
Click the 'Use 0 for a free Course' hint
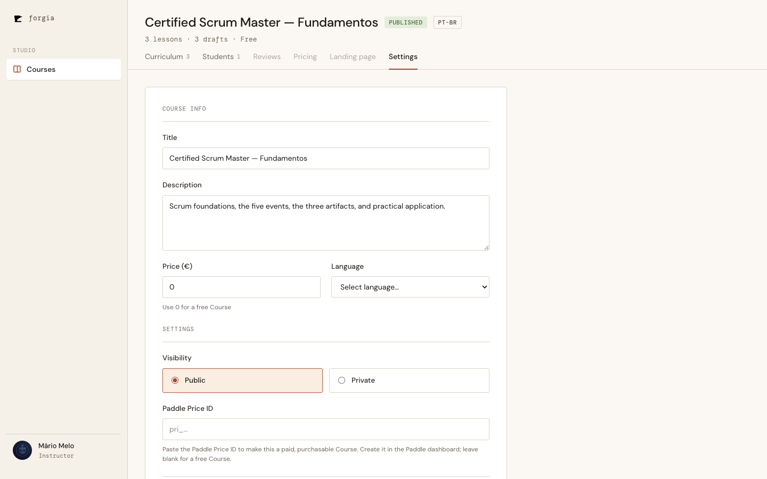point(197,307)
